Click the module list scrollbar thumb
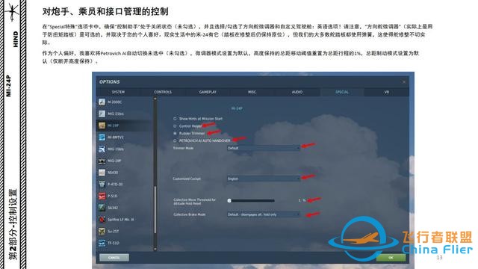This screenshot has height=269, width=478. click(x=155, y=210)
